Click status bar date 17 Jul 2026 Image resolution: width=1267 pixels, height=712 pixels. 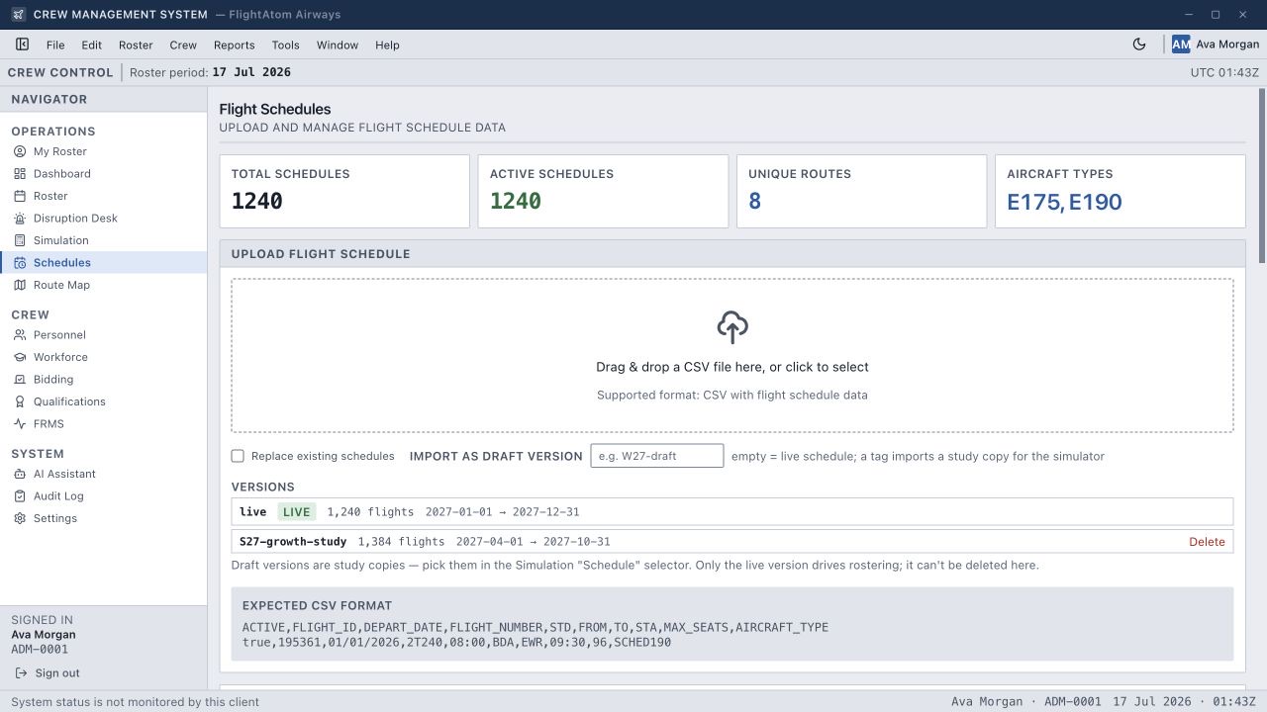[x=1152, y=702]
